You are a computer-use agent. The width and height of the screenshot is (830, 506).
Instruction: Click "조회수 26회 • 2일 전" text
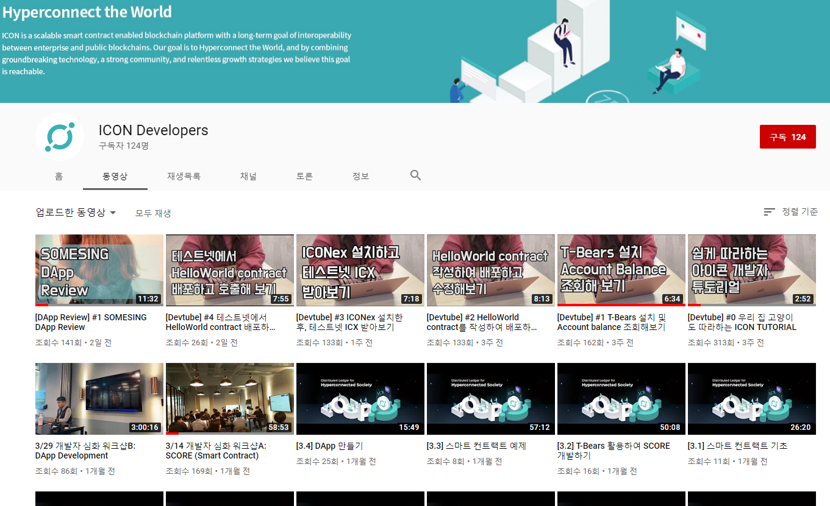coord(202,343)
